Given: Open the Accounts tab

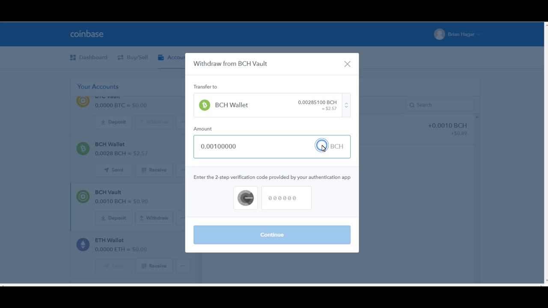Looking at the screenshot, I should click(x=171, y=57).
